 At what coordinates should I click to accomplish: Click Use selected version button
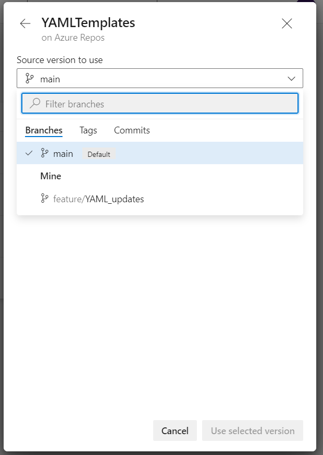253,431
